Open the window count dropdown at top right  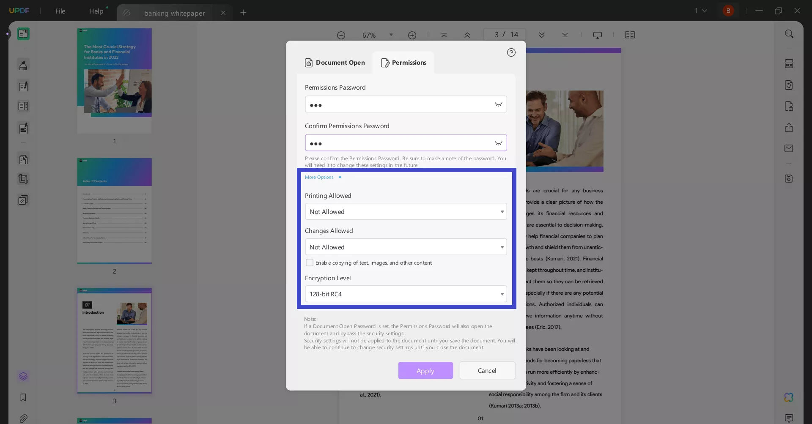(701, 11)
